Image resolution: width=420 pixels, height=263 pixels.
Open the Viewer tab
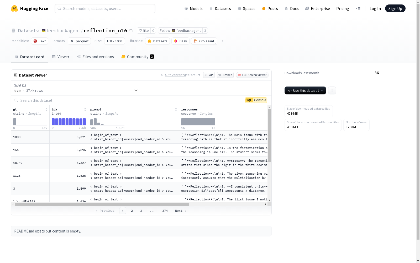coord(61,57)
